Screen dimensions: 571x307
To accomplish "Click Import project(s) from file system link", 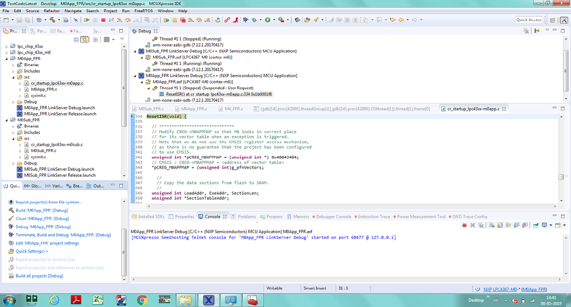I will click(x=49, y=202).
